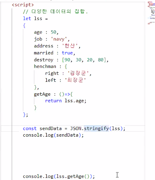This screenshot has width=155, height=180.
Task: Click the '최장군' string value
Action: (75, 80)
